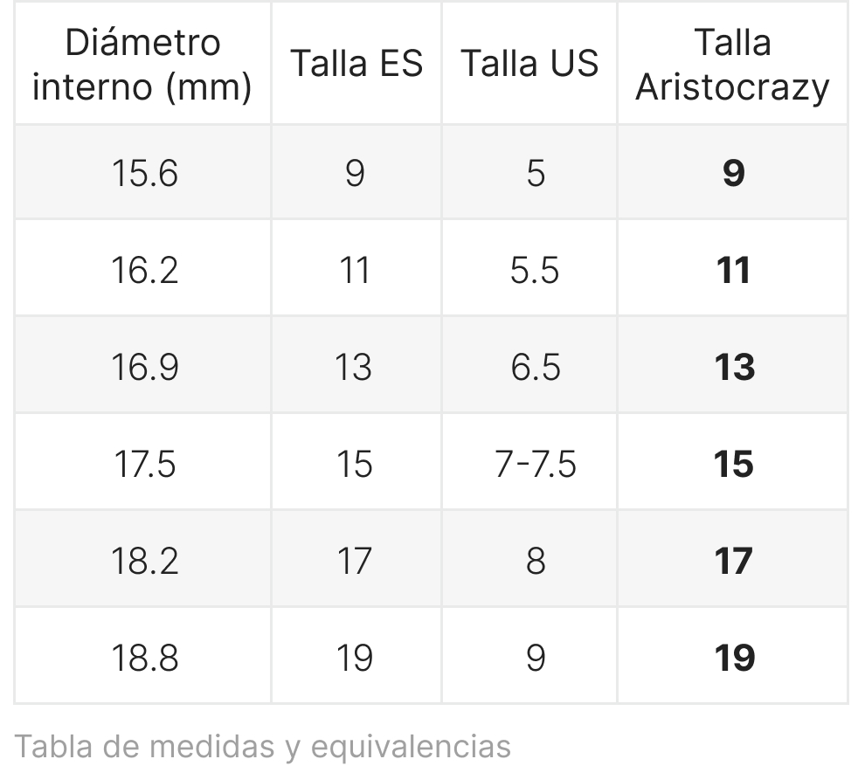Click US size 5.5 cell
The height and width of the screenshot is (766, 865).
pyautogui.click(x=529, y=268)
